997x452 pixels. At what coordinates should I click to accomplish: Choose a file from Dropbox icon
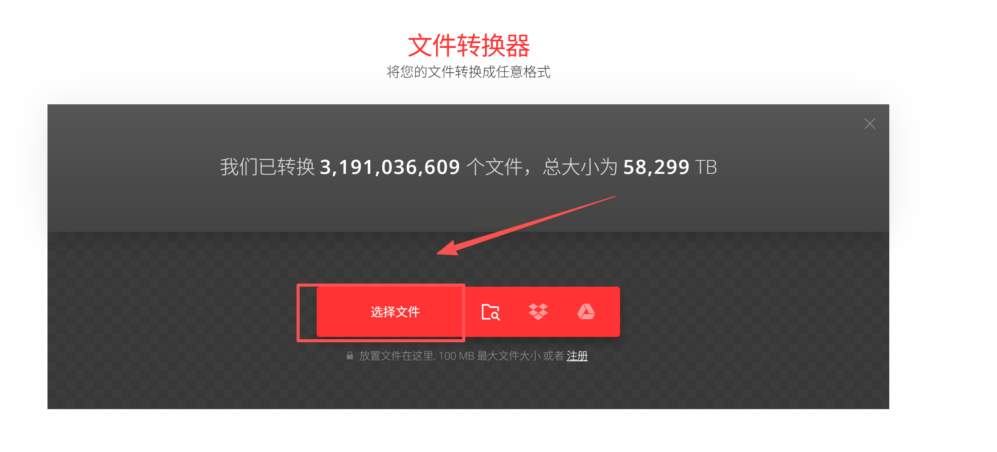[538, 311]
